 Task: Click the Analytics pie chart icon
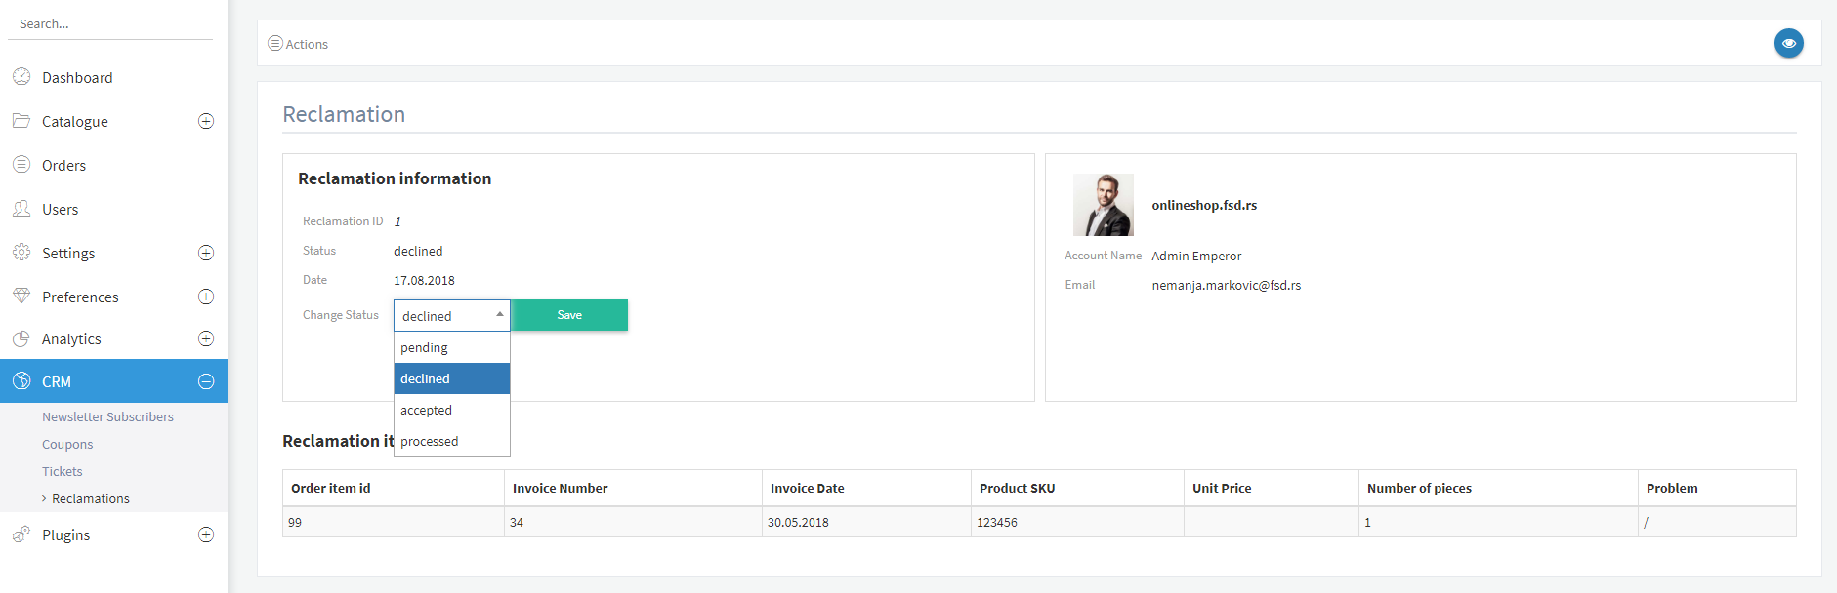[x=21, y=338]
